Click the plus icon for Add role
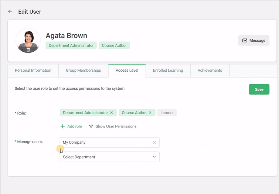Viewport: 279px width, 194px height. 62,126
